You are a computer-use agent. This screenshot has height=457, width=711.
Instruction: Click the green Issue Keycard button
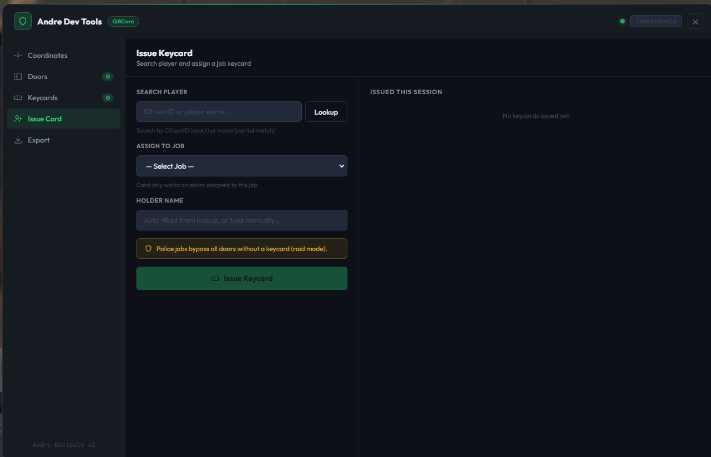click(x=242, y=278)
